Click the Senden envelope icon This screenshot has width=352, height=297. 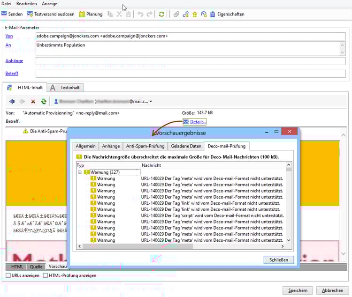(x=4, y=14)
